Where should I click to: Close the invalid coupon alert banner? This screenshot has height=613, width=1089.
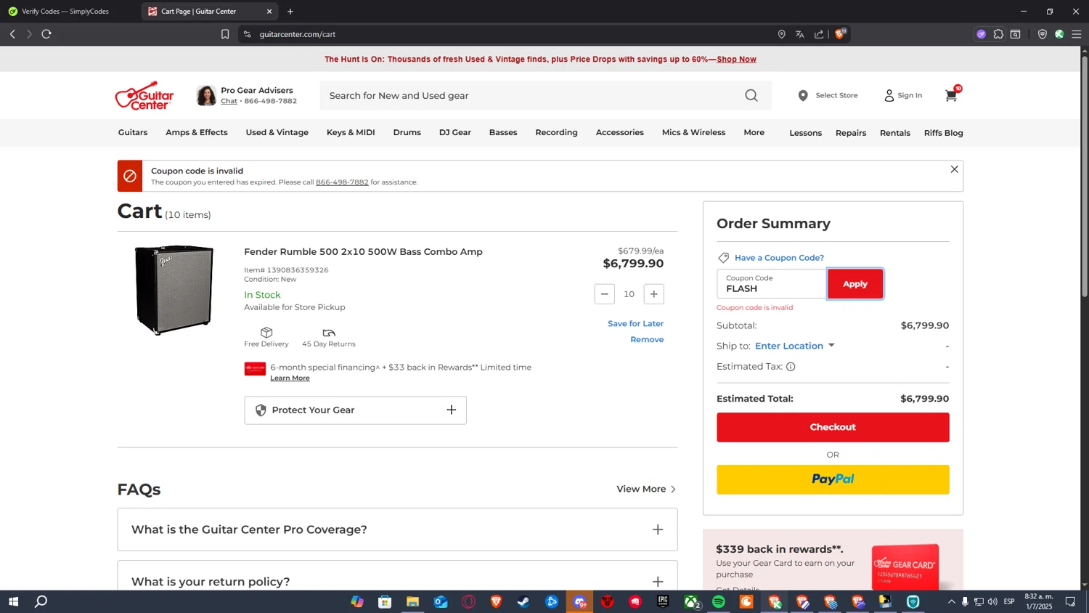[x=955, y=169]
